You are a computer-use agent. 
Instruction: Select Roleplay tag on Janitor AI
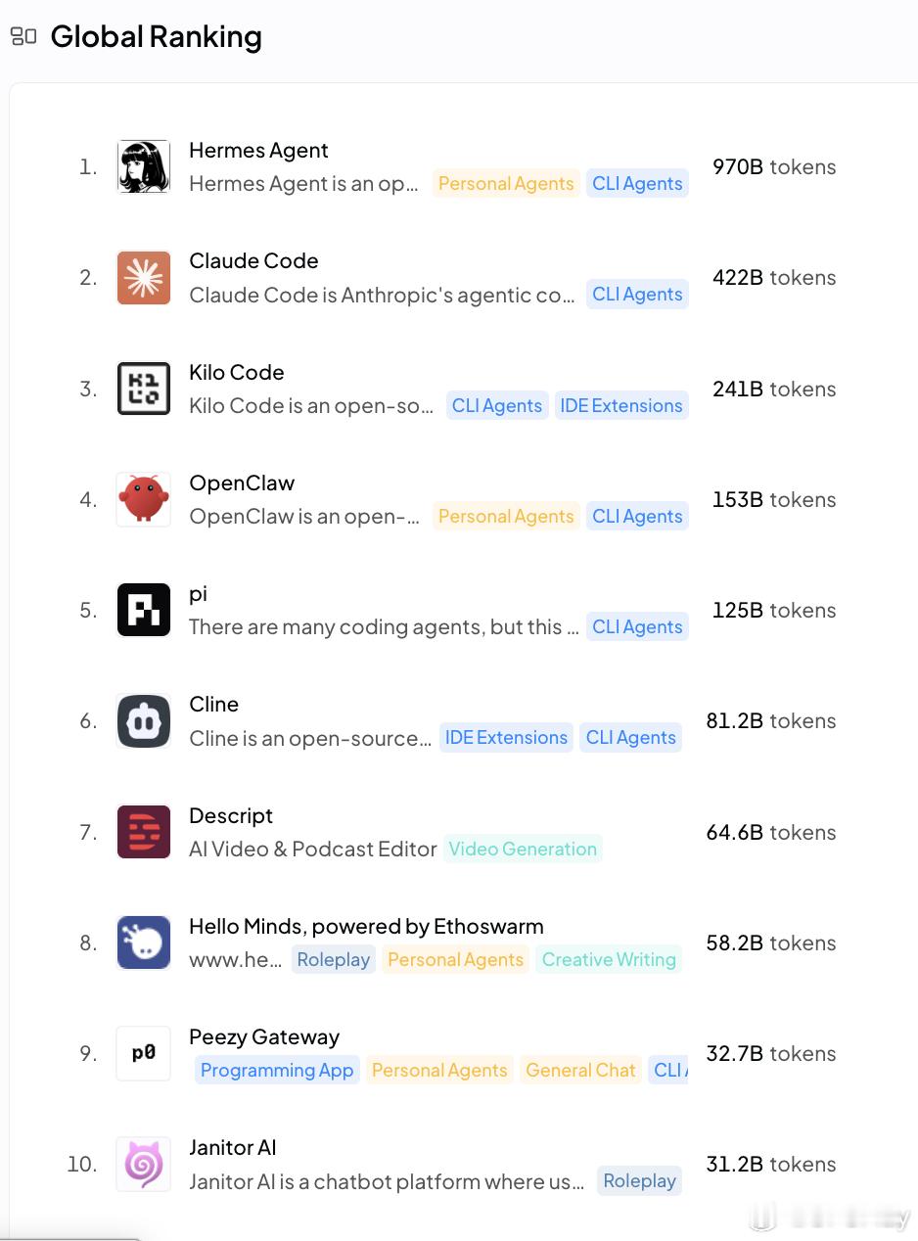click(x=639, y=1181)
